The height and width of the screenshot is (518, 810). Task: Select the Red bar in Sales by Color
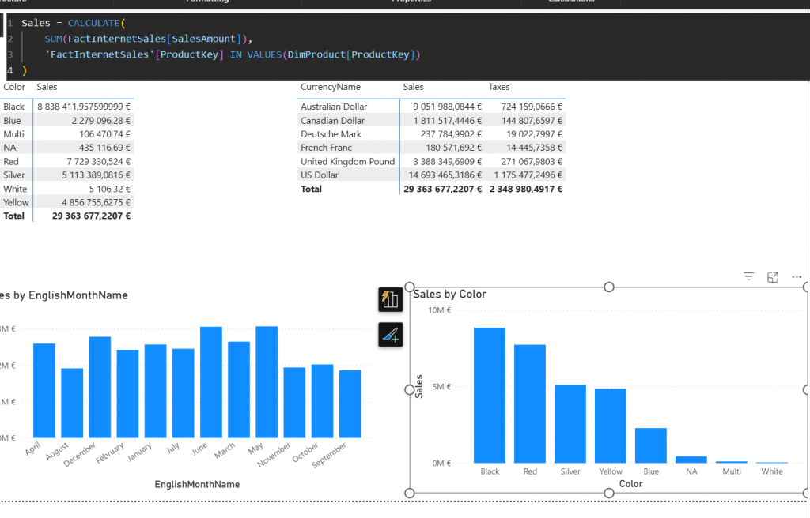click(530, 404)
